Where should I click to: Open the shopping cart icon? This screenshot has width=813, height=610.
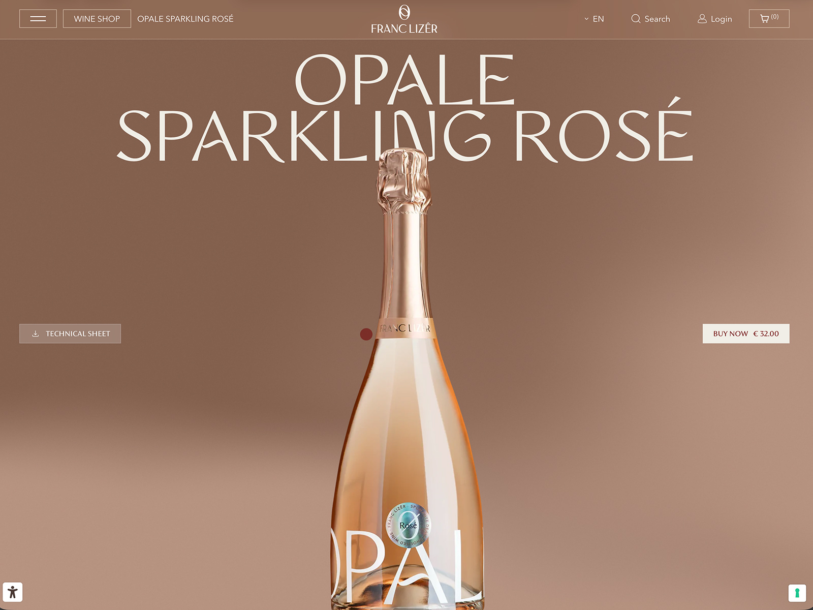(x=764, y=19)
